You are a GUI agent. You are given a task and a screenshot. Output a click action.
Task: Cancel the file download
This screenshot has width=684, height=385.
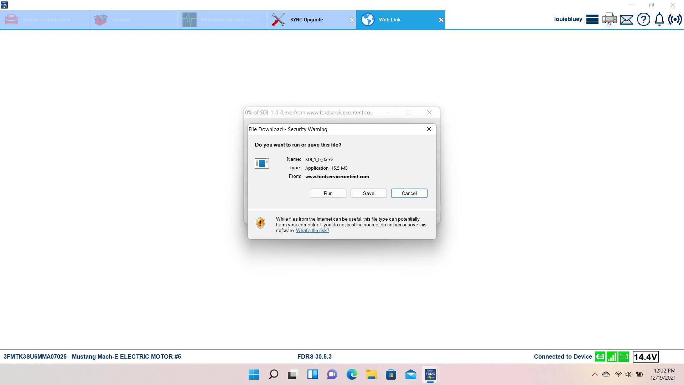pyautogui.click(x=409, y=193)
